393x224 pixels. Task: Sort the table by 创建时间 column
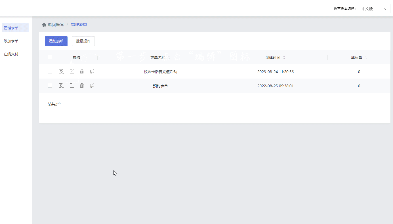click(284, 57)
